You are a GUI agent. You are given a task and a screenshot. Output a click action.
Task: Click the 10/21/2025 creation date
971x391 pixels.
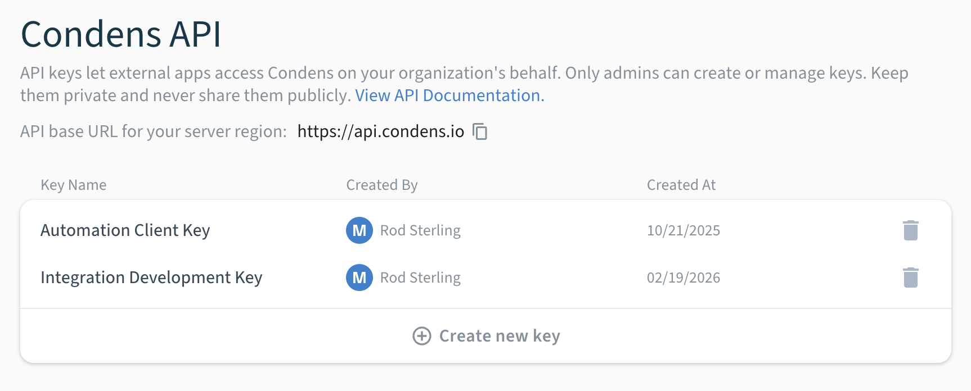point(684,230)
